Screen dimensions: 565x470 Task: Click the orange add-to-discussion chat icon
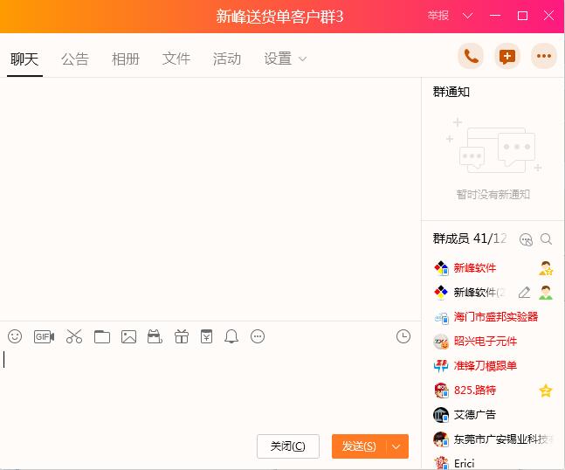point(507,56)
